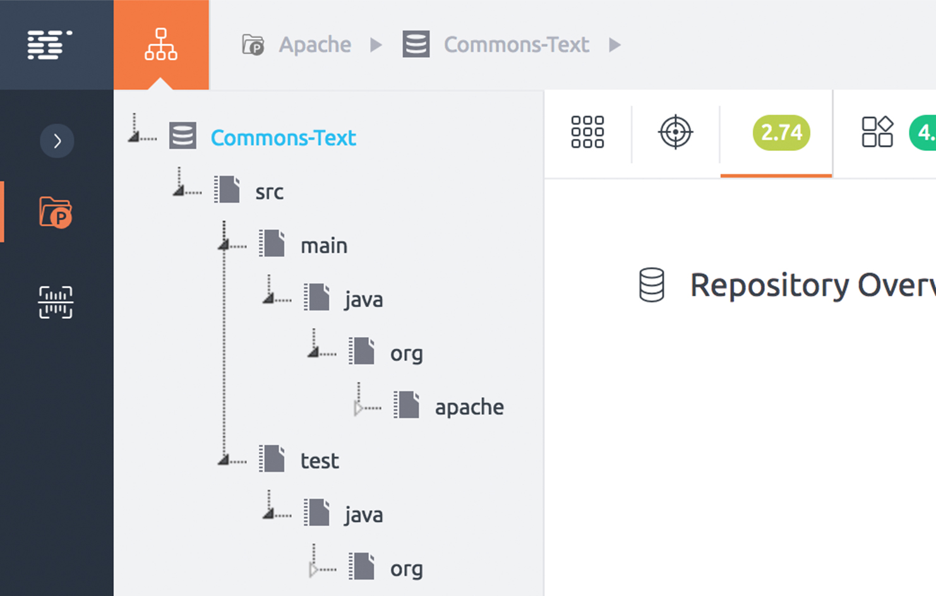Click the shapes widgets icon tab
The image size is (936, 596).
click(x=877, y=133)
